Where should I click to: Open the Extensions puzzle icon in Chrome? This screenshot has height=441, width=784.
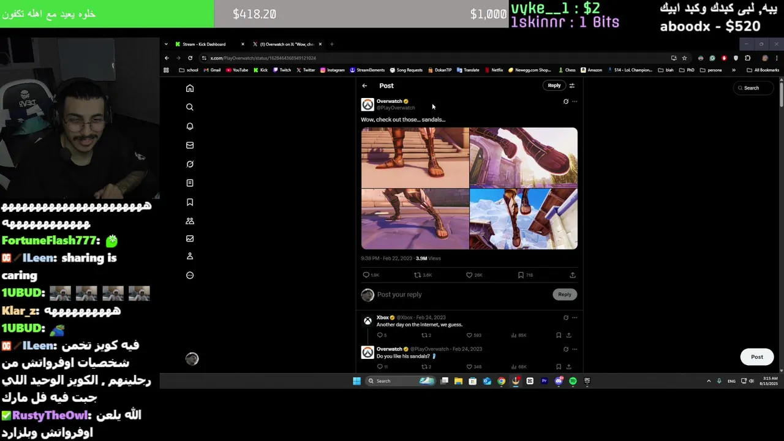(747, 58)
